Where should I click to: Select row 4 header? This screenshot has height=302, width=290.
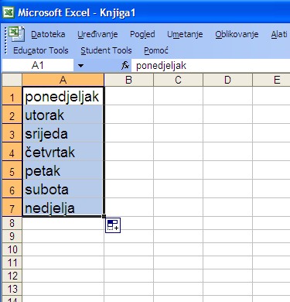click(12, 153)
